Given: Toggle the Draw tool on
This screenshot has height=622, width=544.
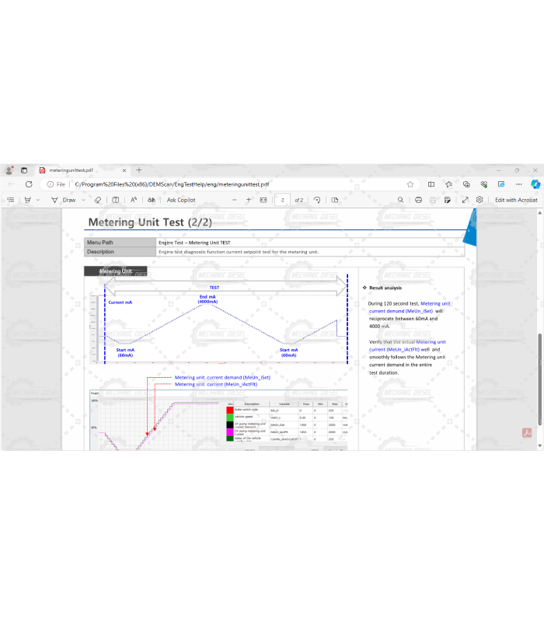Looking at the screenshot, I should pos(65,200).
